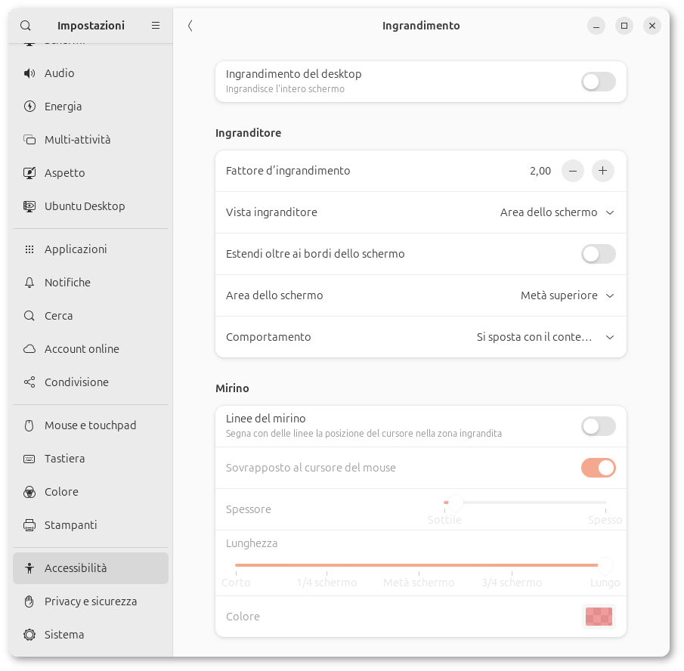
Task: Click the crosshair Colore swatch
Action: pyautogui.click(x=598, y=617)
